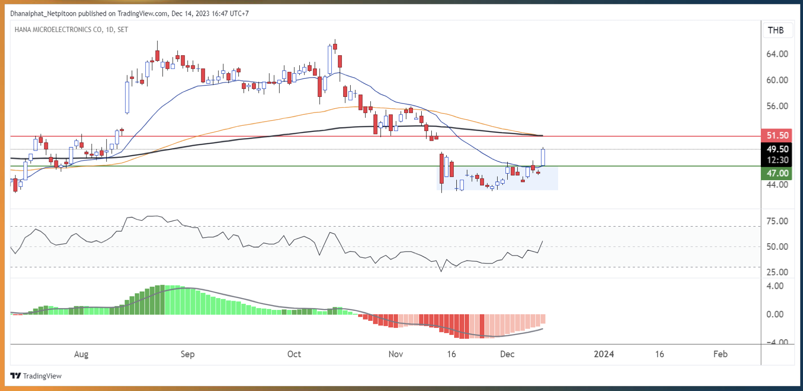Click the TradingView logo at bottom left
The width and height of the screenshot is (803, 391).
click(36, 376)
